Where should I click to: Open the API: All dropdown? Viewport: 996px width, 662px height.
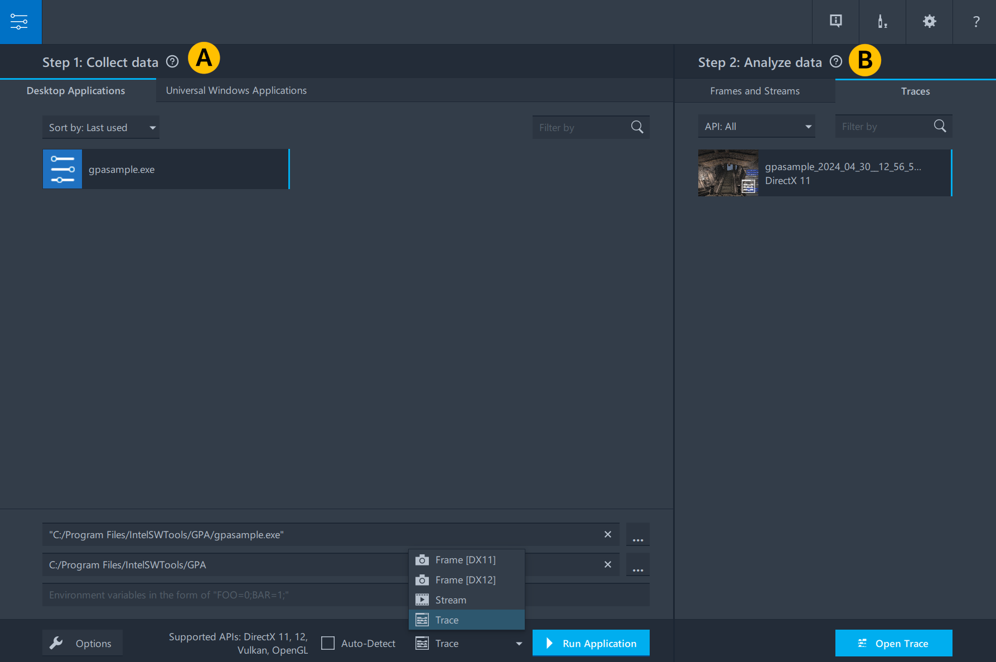(756, 127)
